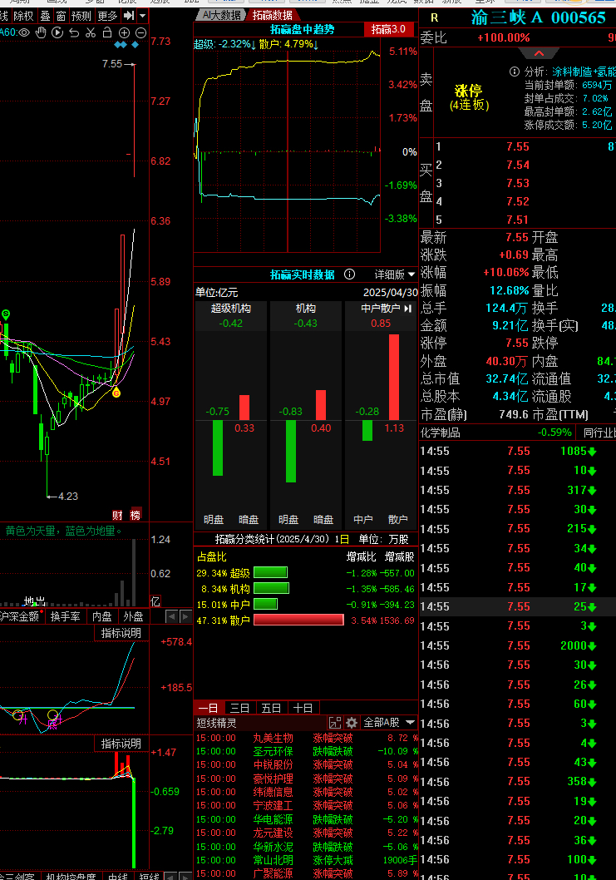Click the 常山北明 alert row
Screen dimensions: 616x880
pos(306,860)
